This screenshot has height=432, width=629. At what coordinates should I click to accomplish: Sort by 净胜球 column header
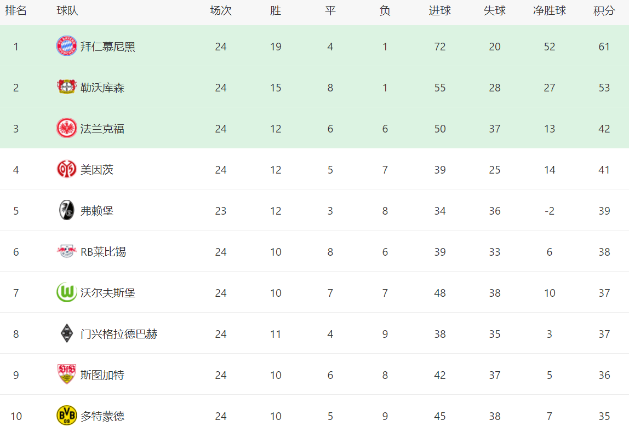[550, 11]
